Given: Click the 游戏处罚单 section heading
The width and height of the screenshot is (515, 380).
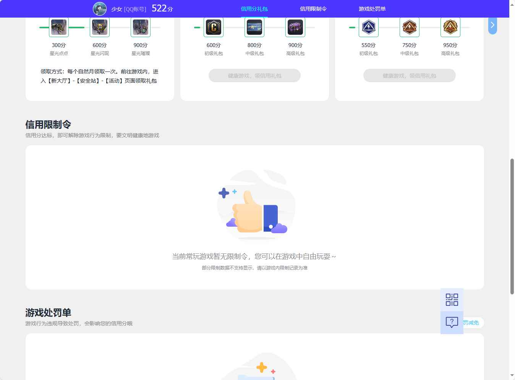Looking at the screenshot, I should click(x=48, y=313).
